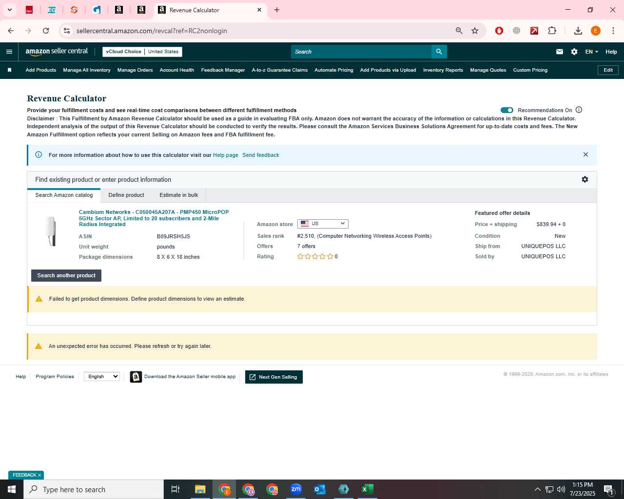Switch to the Estimate in bulk tab
The height and width of the screenshot is (499, 624).
tap(179, 195)
